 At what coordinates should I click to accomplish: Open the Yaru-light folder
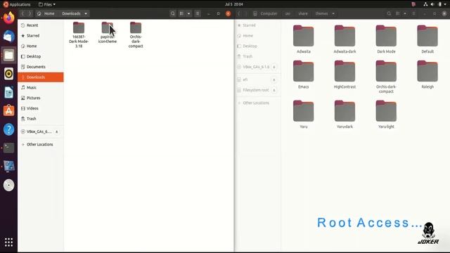coord(386,111)
